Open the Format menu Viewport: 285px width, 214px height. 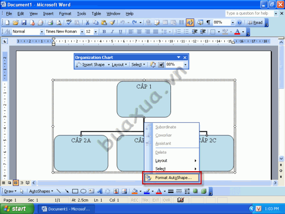pos(65,14)
